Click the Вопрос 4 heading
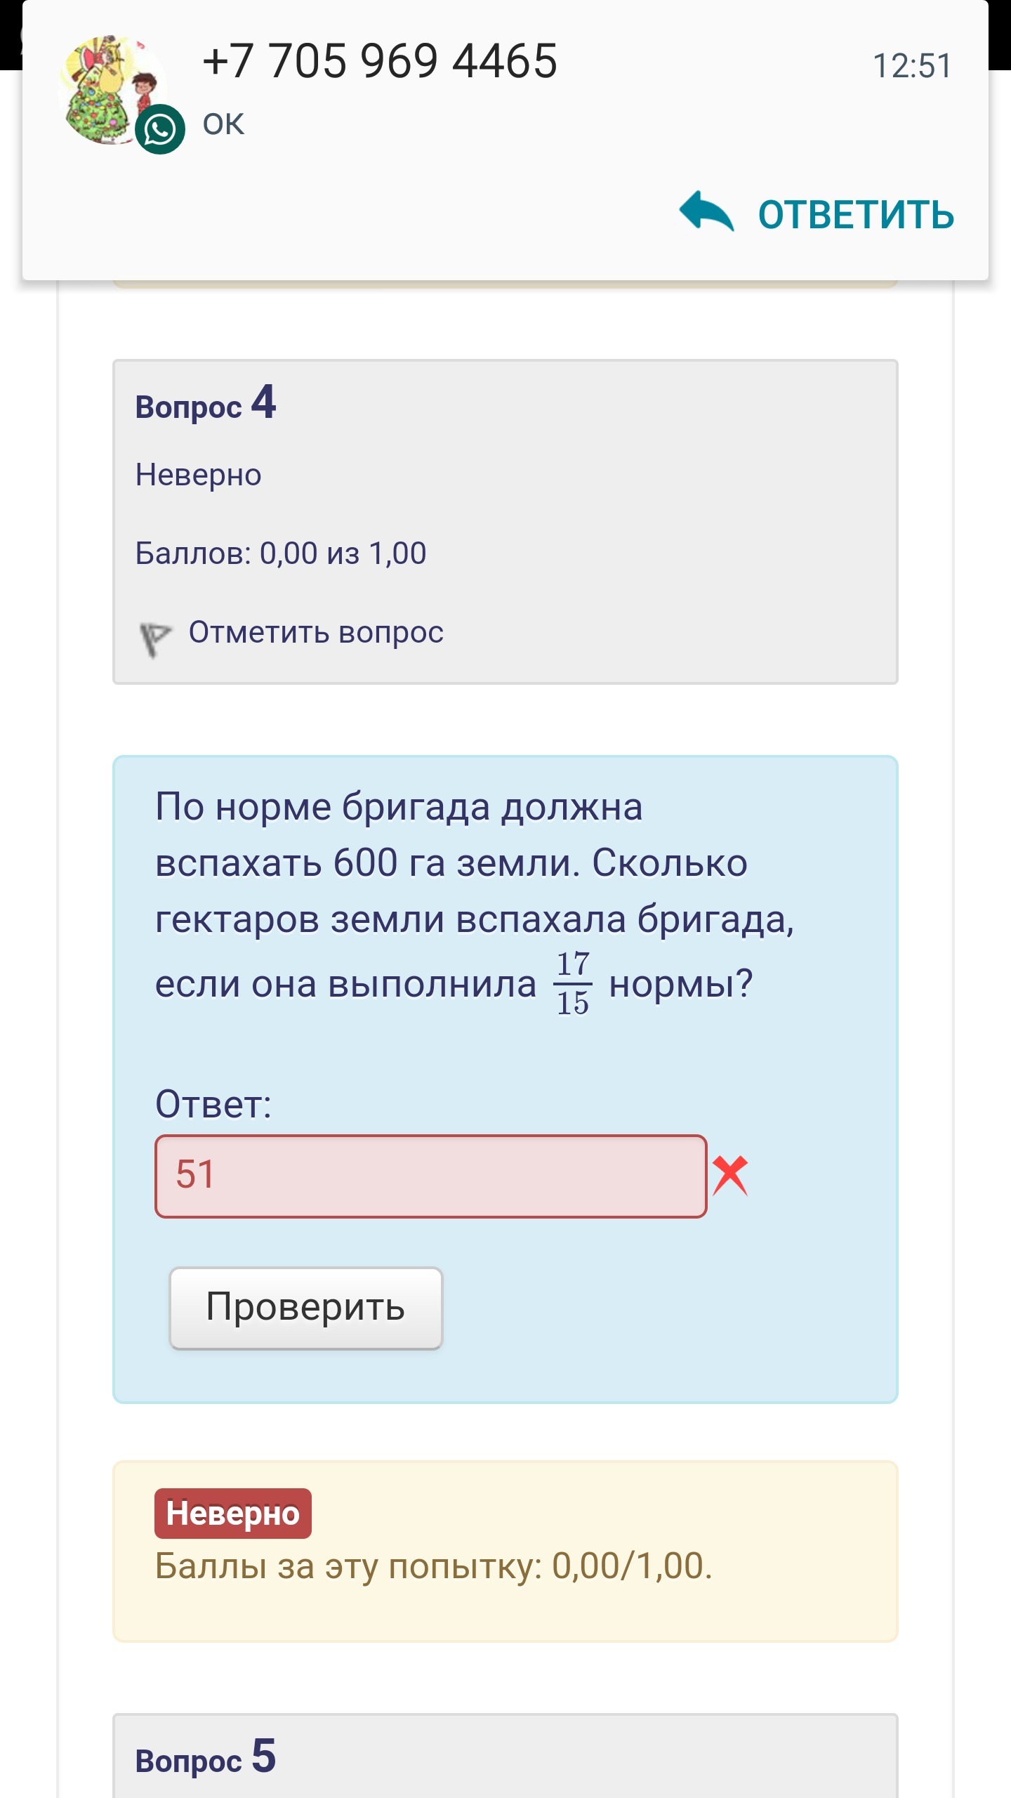Viewport: 1011px width, 1798px height. click(206, 405)
